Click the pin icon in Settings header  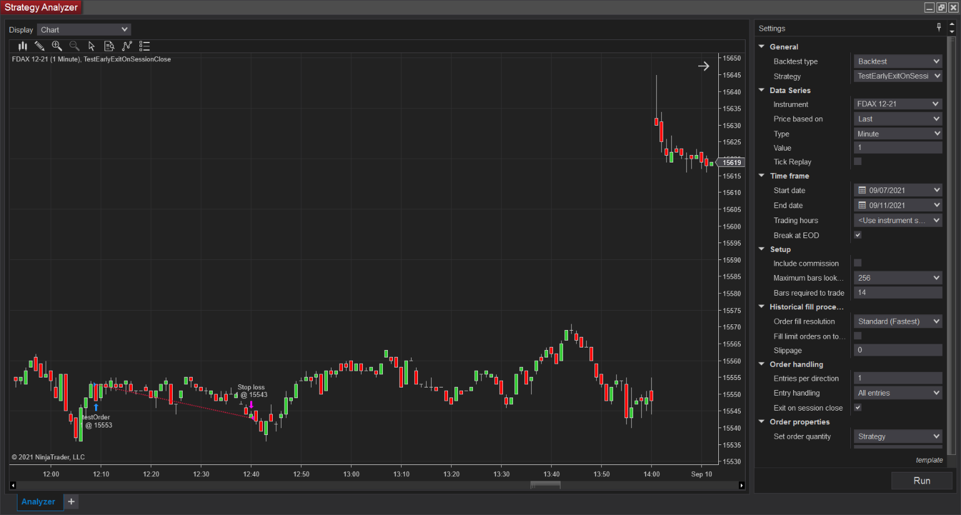(x=938, y=27)
